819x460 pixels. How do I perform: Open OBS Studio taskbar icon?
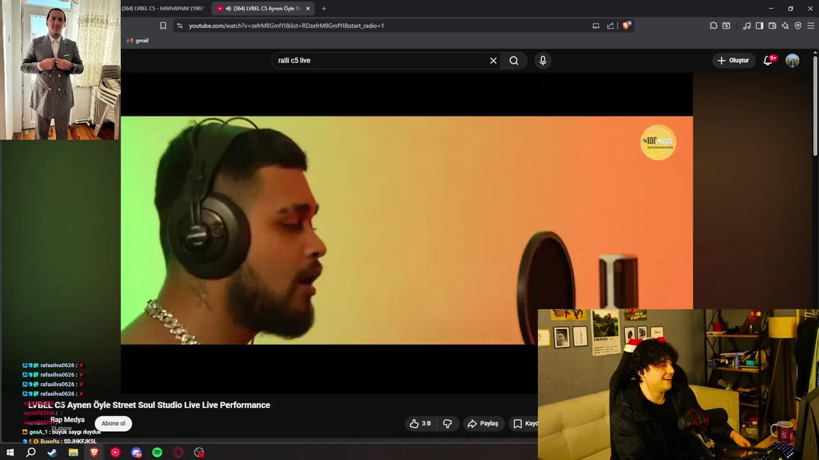point(200,452)
